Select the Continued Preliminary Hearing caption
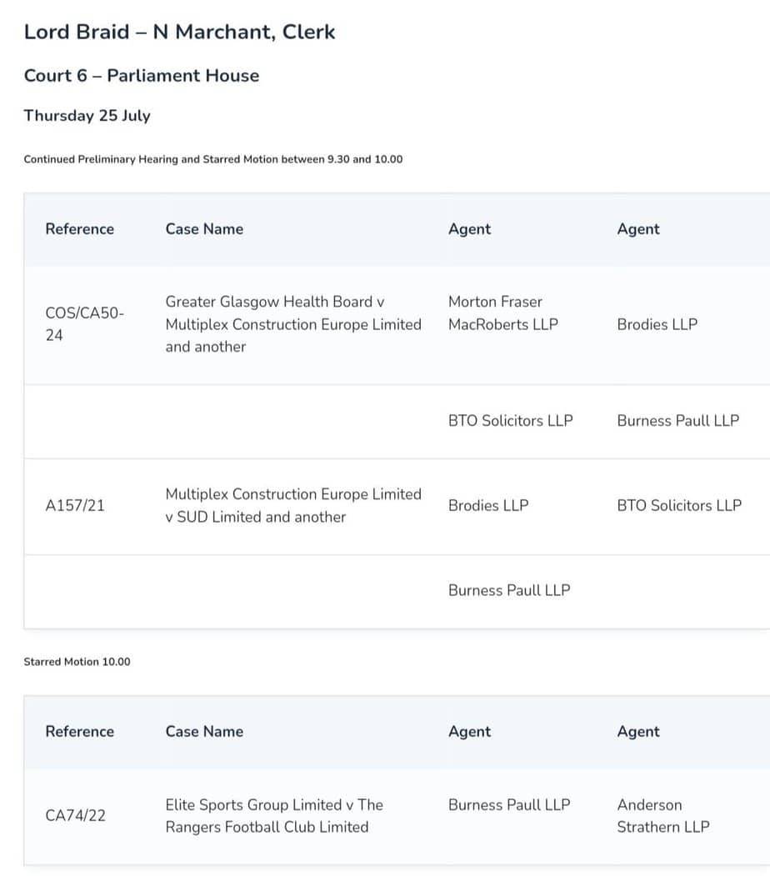 click(212, 159)
